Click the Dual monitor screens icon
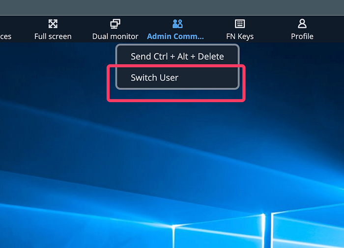This screenshot has height=248, width=344. click(x=115, y=24)
